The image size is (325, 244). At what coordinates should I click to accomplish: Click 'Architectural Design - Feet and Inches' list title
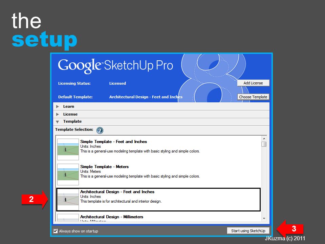pyautogui.click(x=117, y=192)
